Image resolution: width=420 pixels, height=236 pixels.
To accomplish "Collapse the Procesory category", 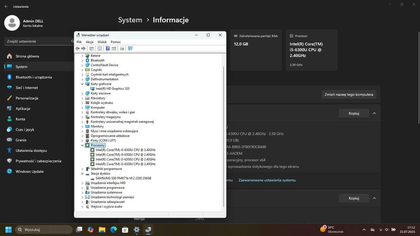I will tap(82, 145).
